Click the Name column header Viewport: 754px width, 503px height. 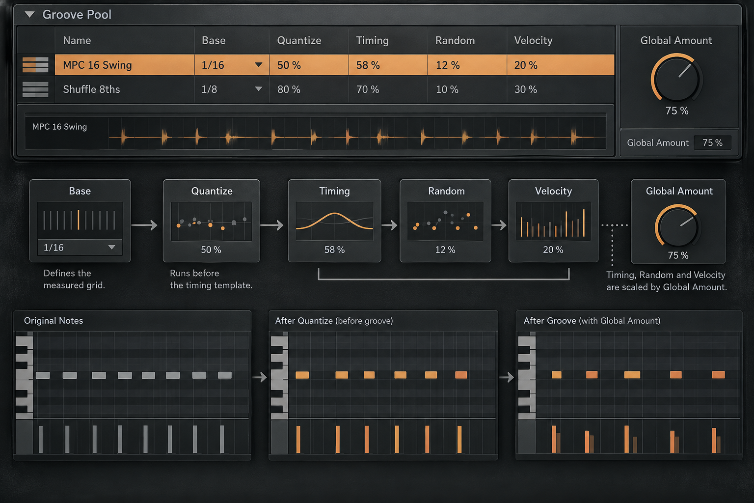[x=77, y=40]
